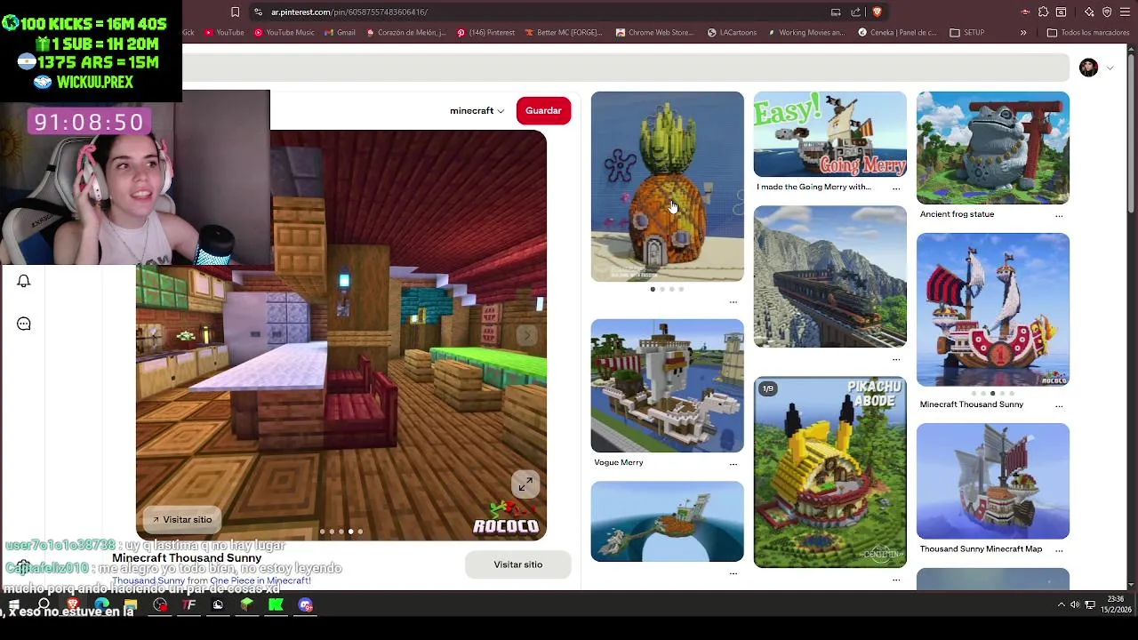1138x640 pixels.
Task: Open more options for Ancient frog statue pin
Action: 1059,215
